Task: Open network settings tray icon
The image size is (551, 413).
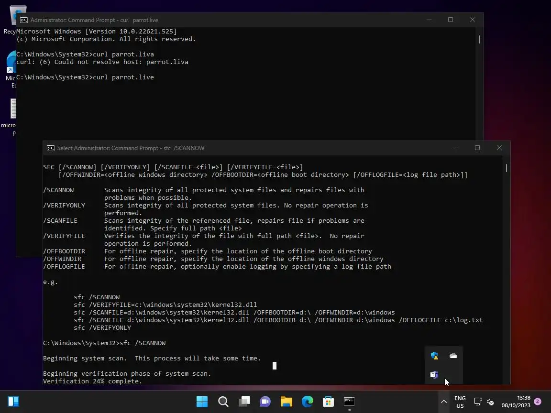Action: (478, 402)
